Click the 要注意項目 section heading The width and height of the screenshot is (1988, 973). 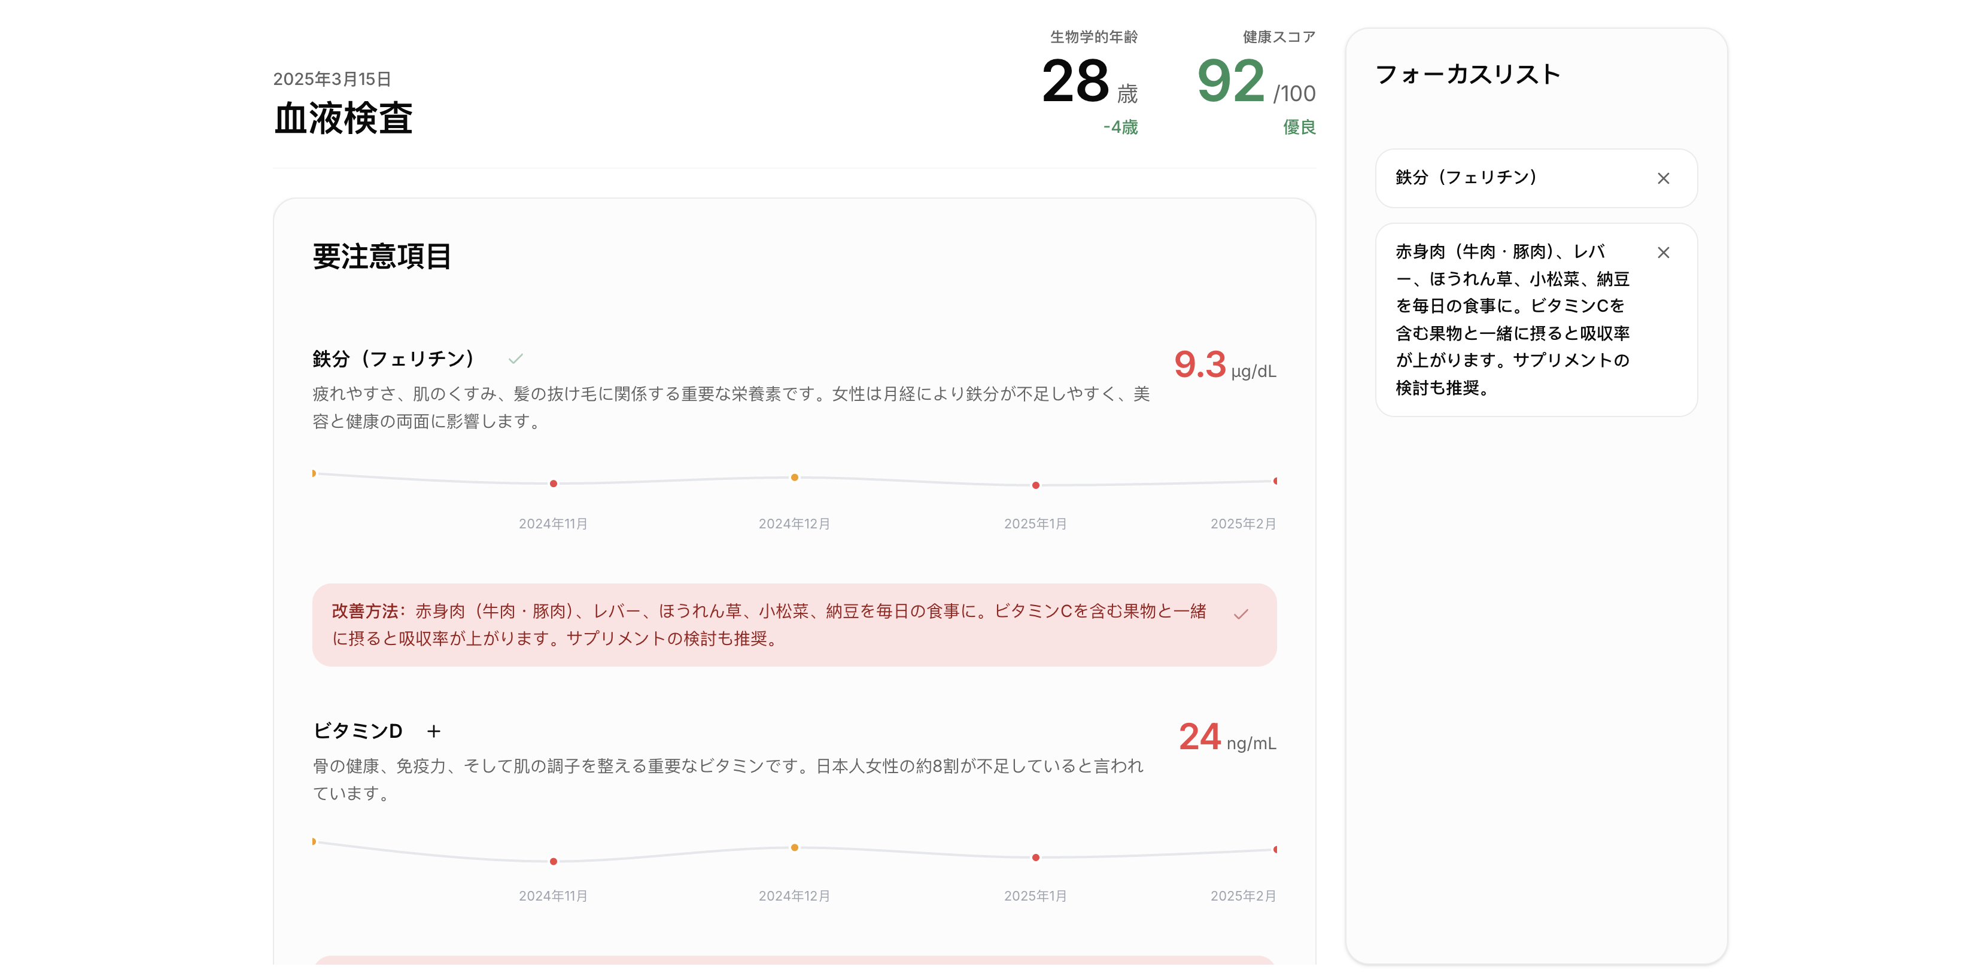pos(382,256)
